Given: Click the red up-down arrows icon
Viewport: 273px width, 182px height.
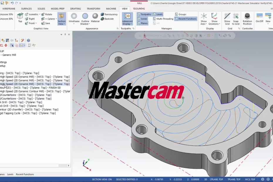Looking at the screenshot, I should point(6,45).
